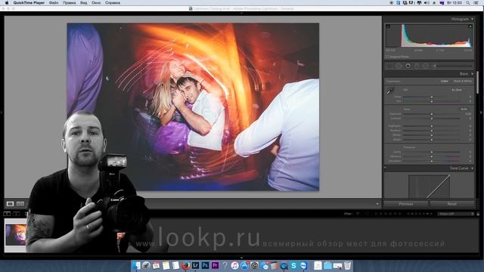The image size is (484, 272).
Task: Open Premiere Pro from the Dock
Action: pos(215,265)
